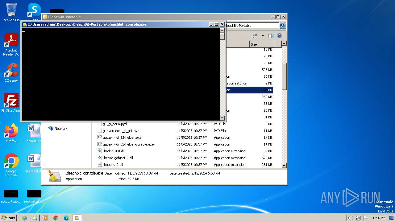This screenshot has height=222, width=395.
Task: Select libcairo-gobject-2.dll file
Action: pyautogui.click(x=118, y=158)
